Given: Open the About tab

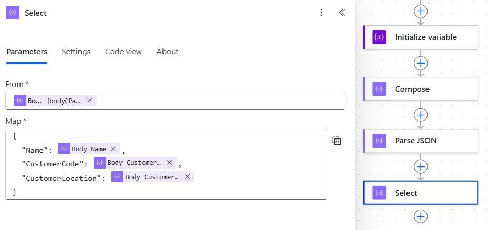Looking at the screenshot, I should point(168,52).
